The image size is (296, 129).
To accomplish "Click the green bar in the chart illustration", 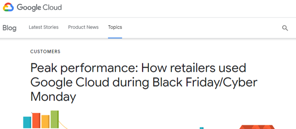I will coord(55,119).
